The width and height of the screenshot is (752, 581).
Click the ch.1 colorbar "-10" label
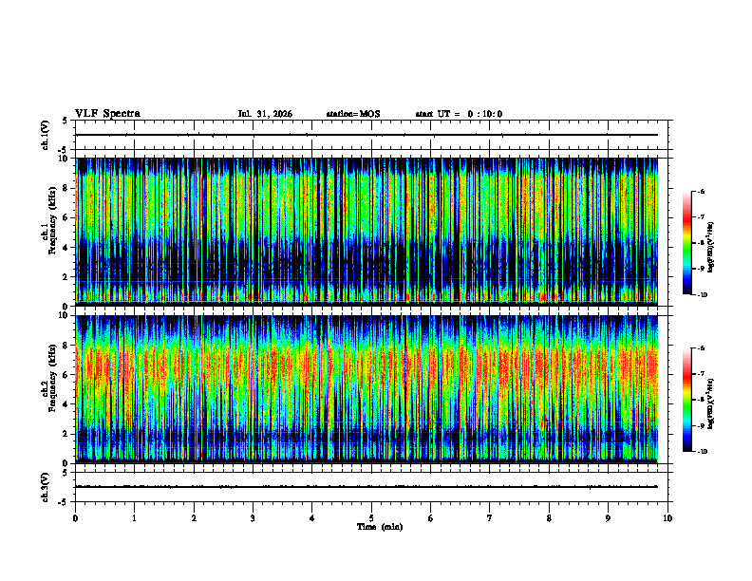tap(703, 295)
